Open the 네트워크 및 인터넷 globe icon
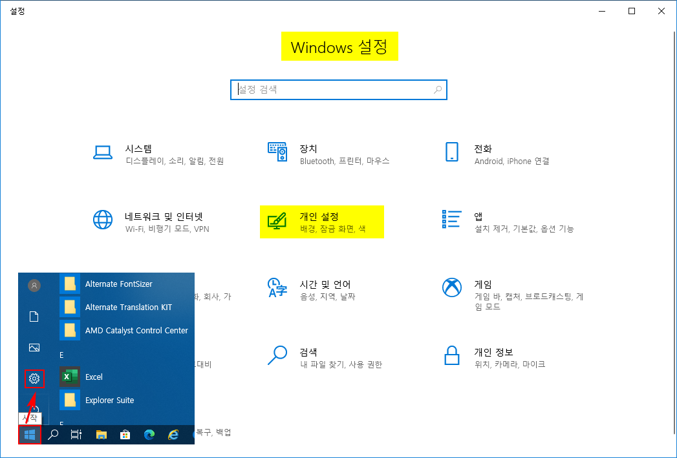Screen dimensions: 677x458 [x=103, y=220]
